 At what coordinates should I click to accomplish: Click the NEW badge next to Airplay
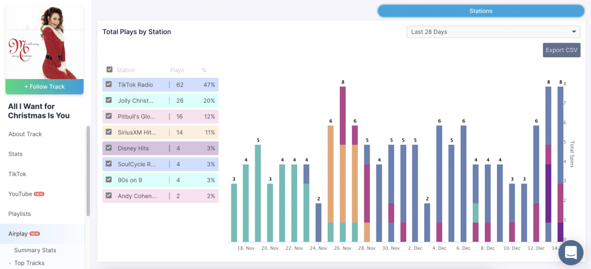point(35,234)
